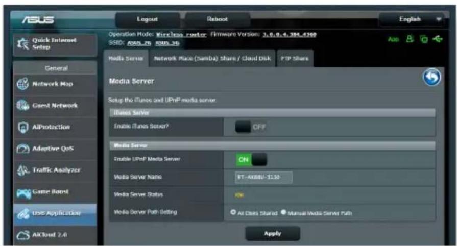This screenshot has width=457, height=246.
Task: Open USB Application in the sidebar
Action: (x=55, y=214)
